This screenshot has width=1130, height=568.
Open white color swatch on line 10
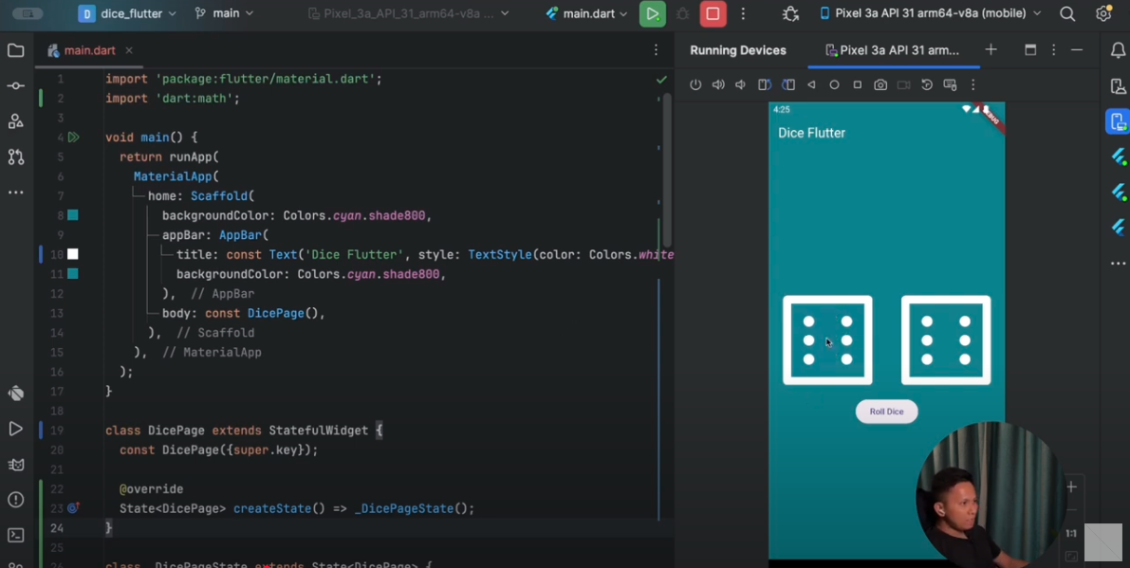73,254
